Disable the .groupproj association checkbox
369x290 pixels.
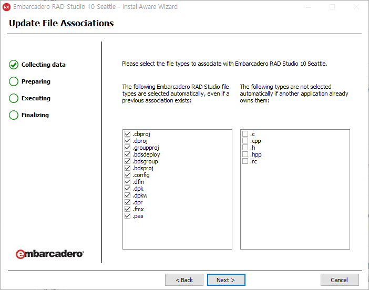pyautogui.click(x=127, y=148)
